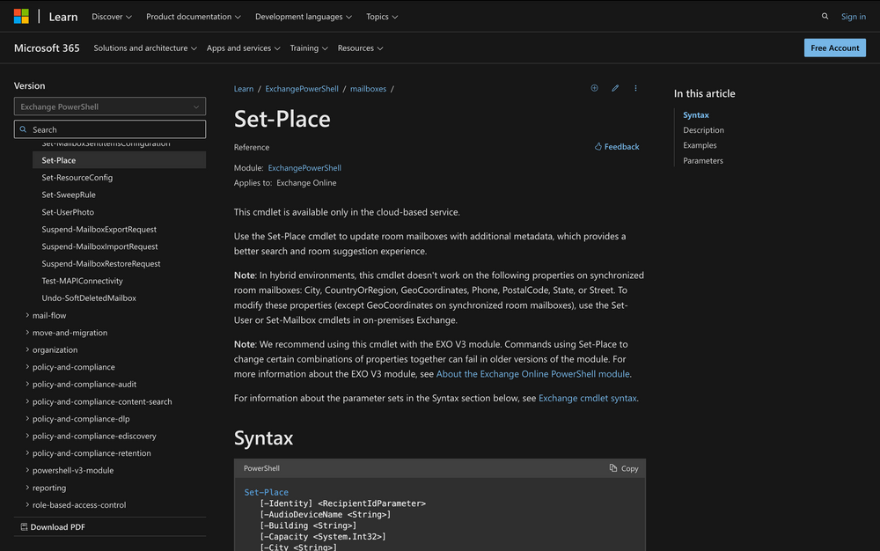
Task: Open the more options ellipsis menu
Action: coord(635,88)
